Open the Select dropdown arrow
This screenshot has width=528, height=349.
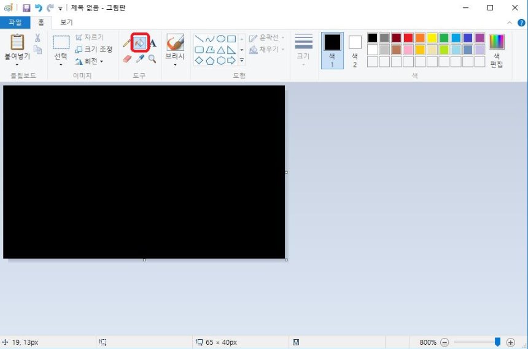click(x=61, y=64)
